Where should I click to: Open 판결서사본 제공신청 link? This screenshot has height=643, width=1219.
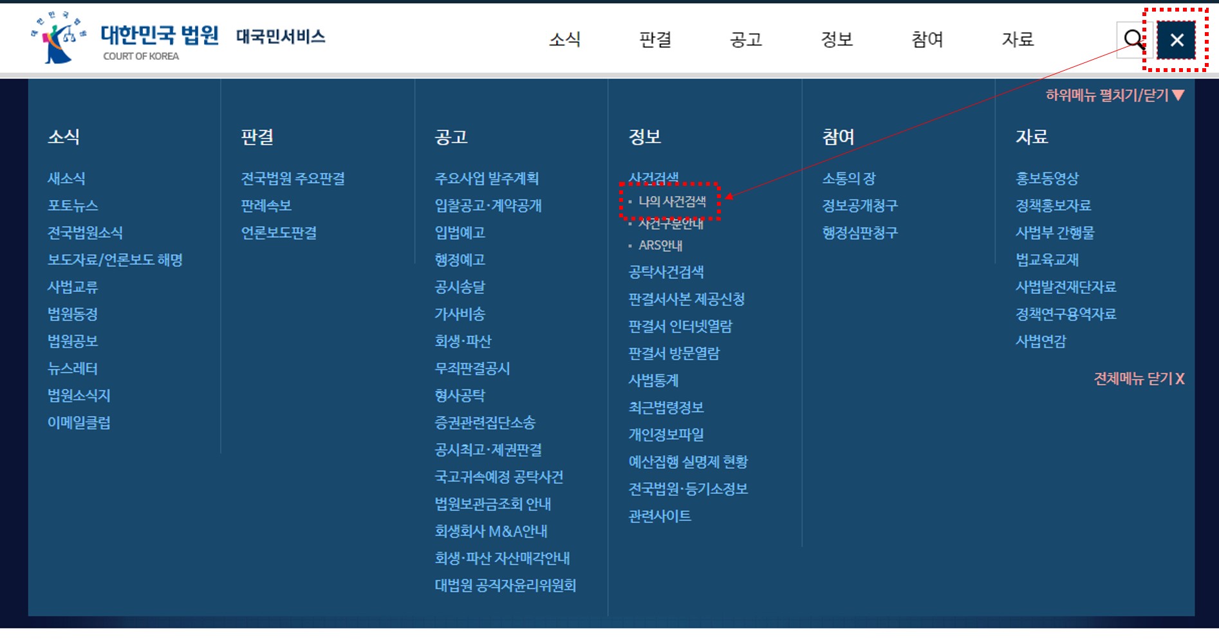(x=687, y=299)
